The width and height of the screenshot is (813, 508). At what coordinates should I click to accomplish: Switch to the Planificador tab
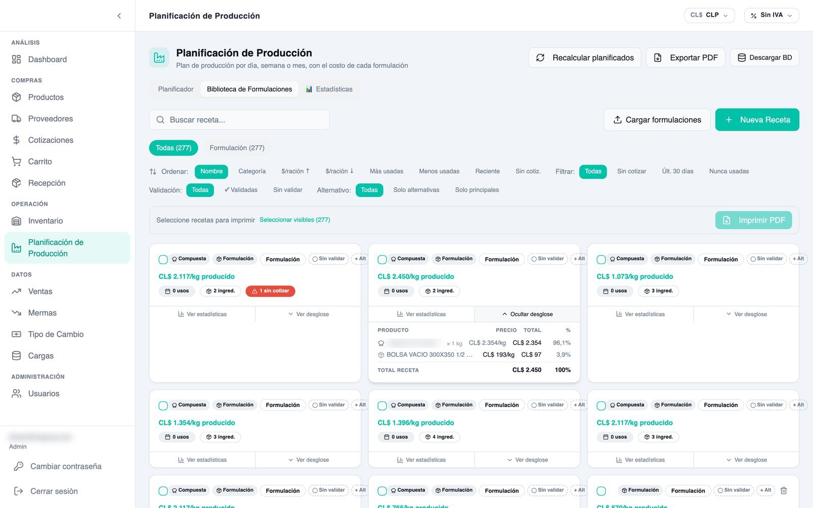tap(176, 89)
